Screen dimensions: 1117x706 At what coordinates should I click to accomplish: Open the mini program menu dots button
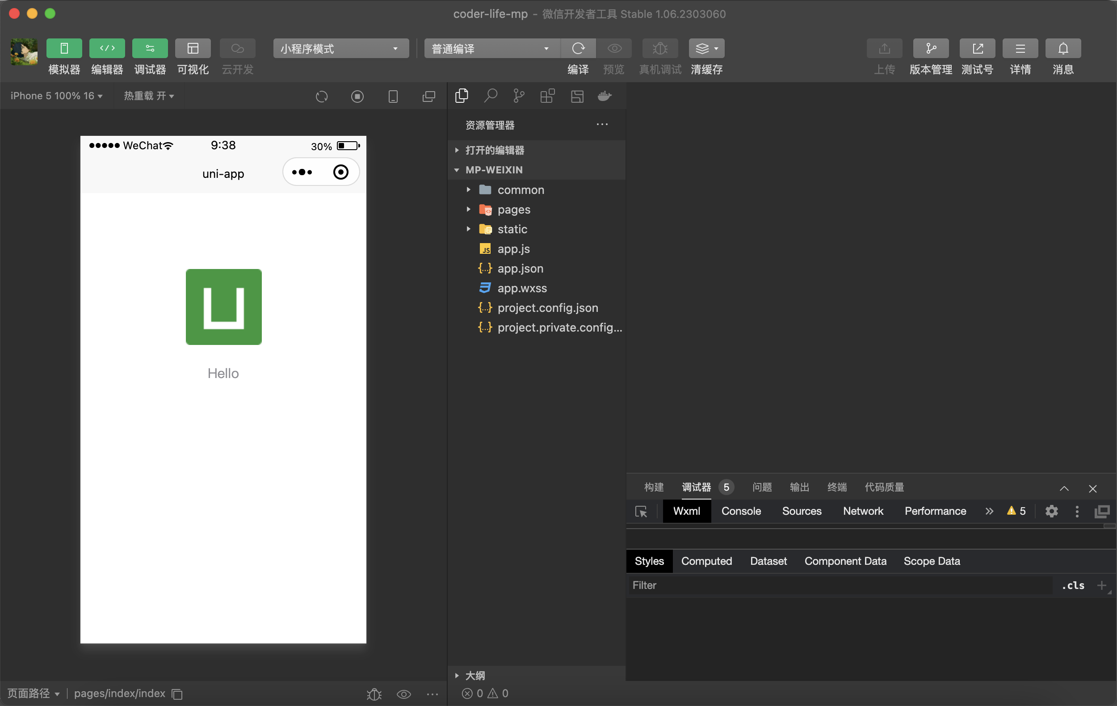[x=302, y=172]
